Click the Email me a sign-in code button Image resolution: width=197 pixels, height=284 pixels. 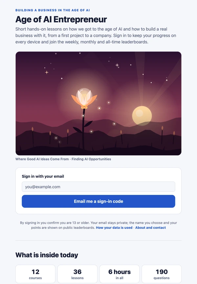[98, 201]
